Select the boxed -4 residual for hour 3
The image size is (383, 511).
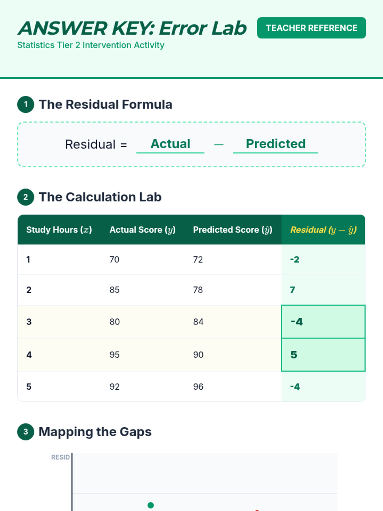(x=323, y=322)
